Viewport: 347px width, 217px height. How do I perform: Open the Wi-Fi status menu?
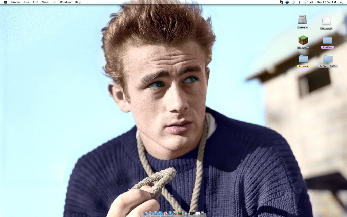coord(305,2)
